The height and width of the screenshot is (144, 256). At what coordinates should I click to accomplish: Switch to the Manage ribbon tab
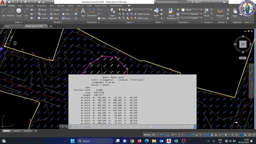(60, 6)
